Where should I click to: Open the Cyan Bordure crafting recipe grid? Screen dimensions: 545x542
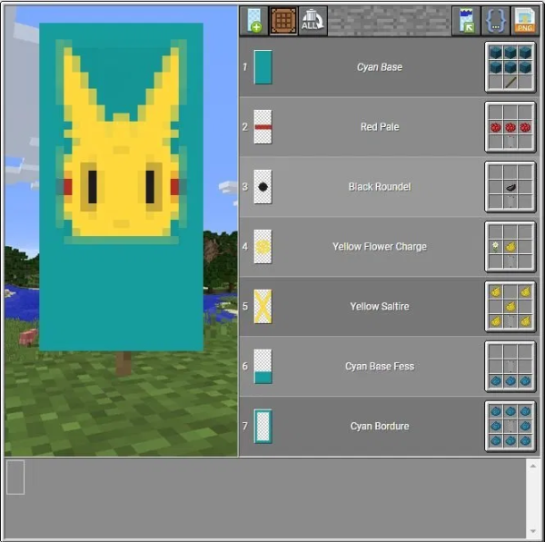pyautogui.click(x=510, y=427)
